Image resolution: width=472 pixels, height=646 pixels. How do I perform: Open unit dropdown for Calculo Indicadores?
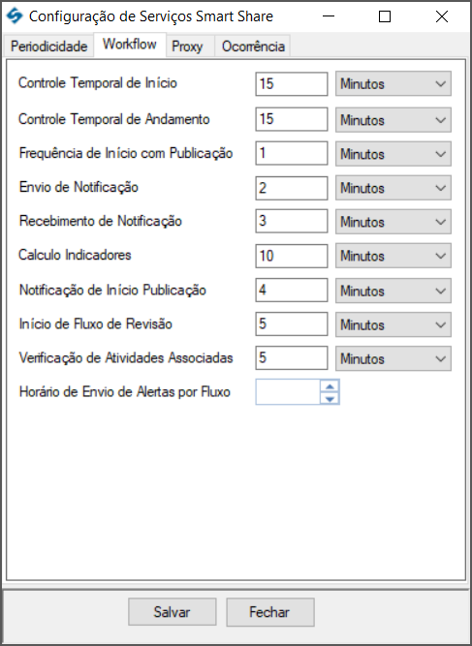pos(393,256)
